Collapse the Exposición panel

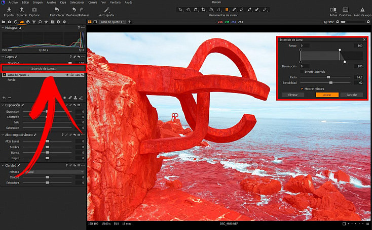point(3,105)
